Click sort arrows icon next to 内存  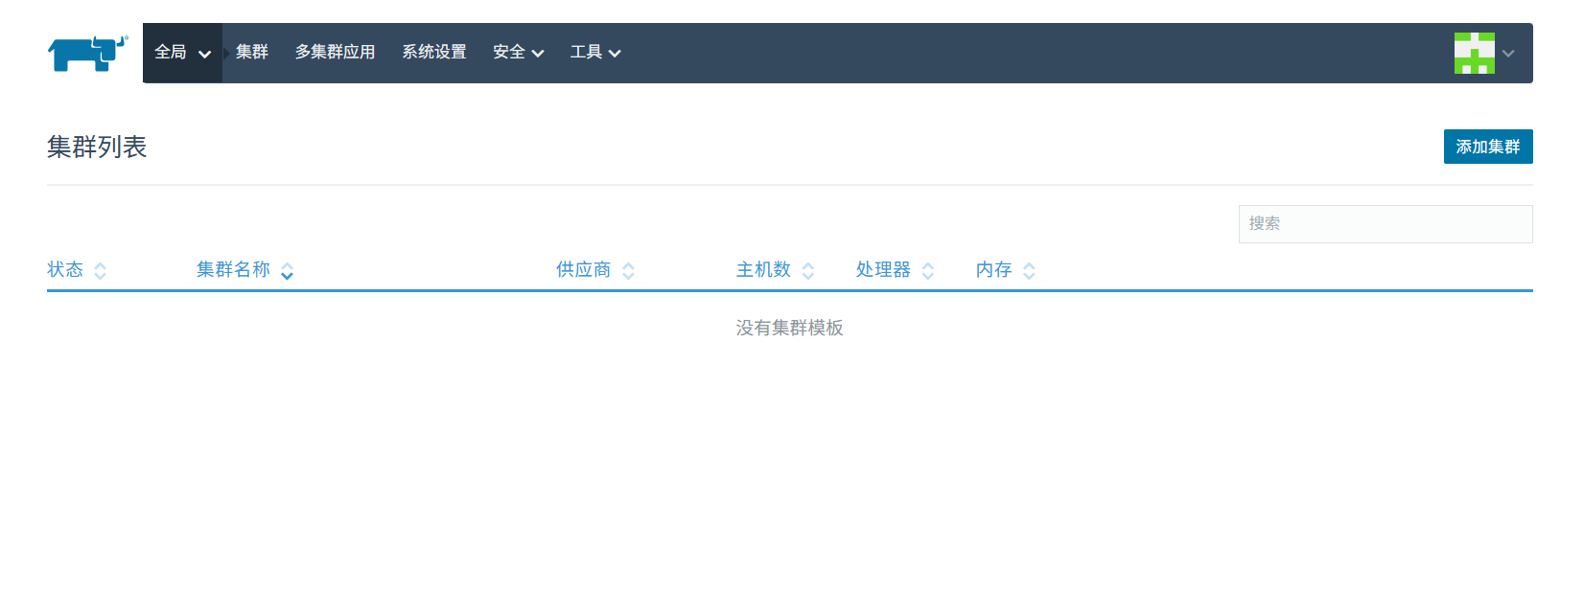(1029, 271)
